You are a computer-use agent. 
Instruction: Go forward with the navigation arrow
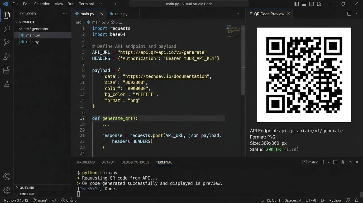click(x=124, y=4)
